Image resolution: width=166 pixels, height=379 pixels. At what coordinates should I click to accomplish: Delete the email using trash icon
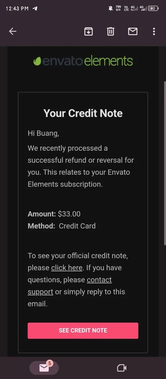(x=110, y=31)
